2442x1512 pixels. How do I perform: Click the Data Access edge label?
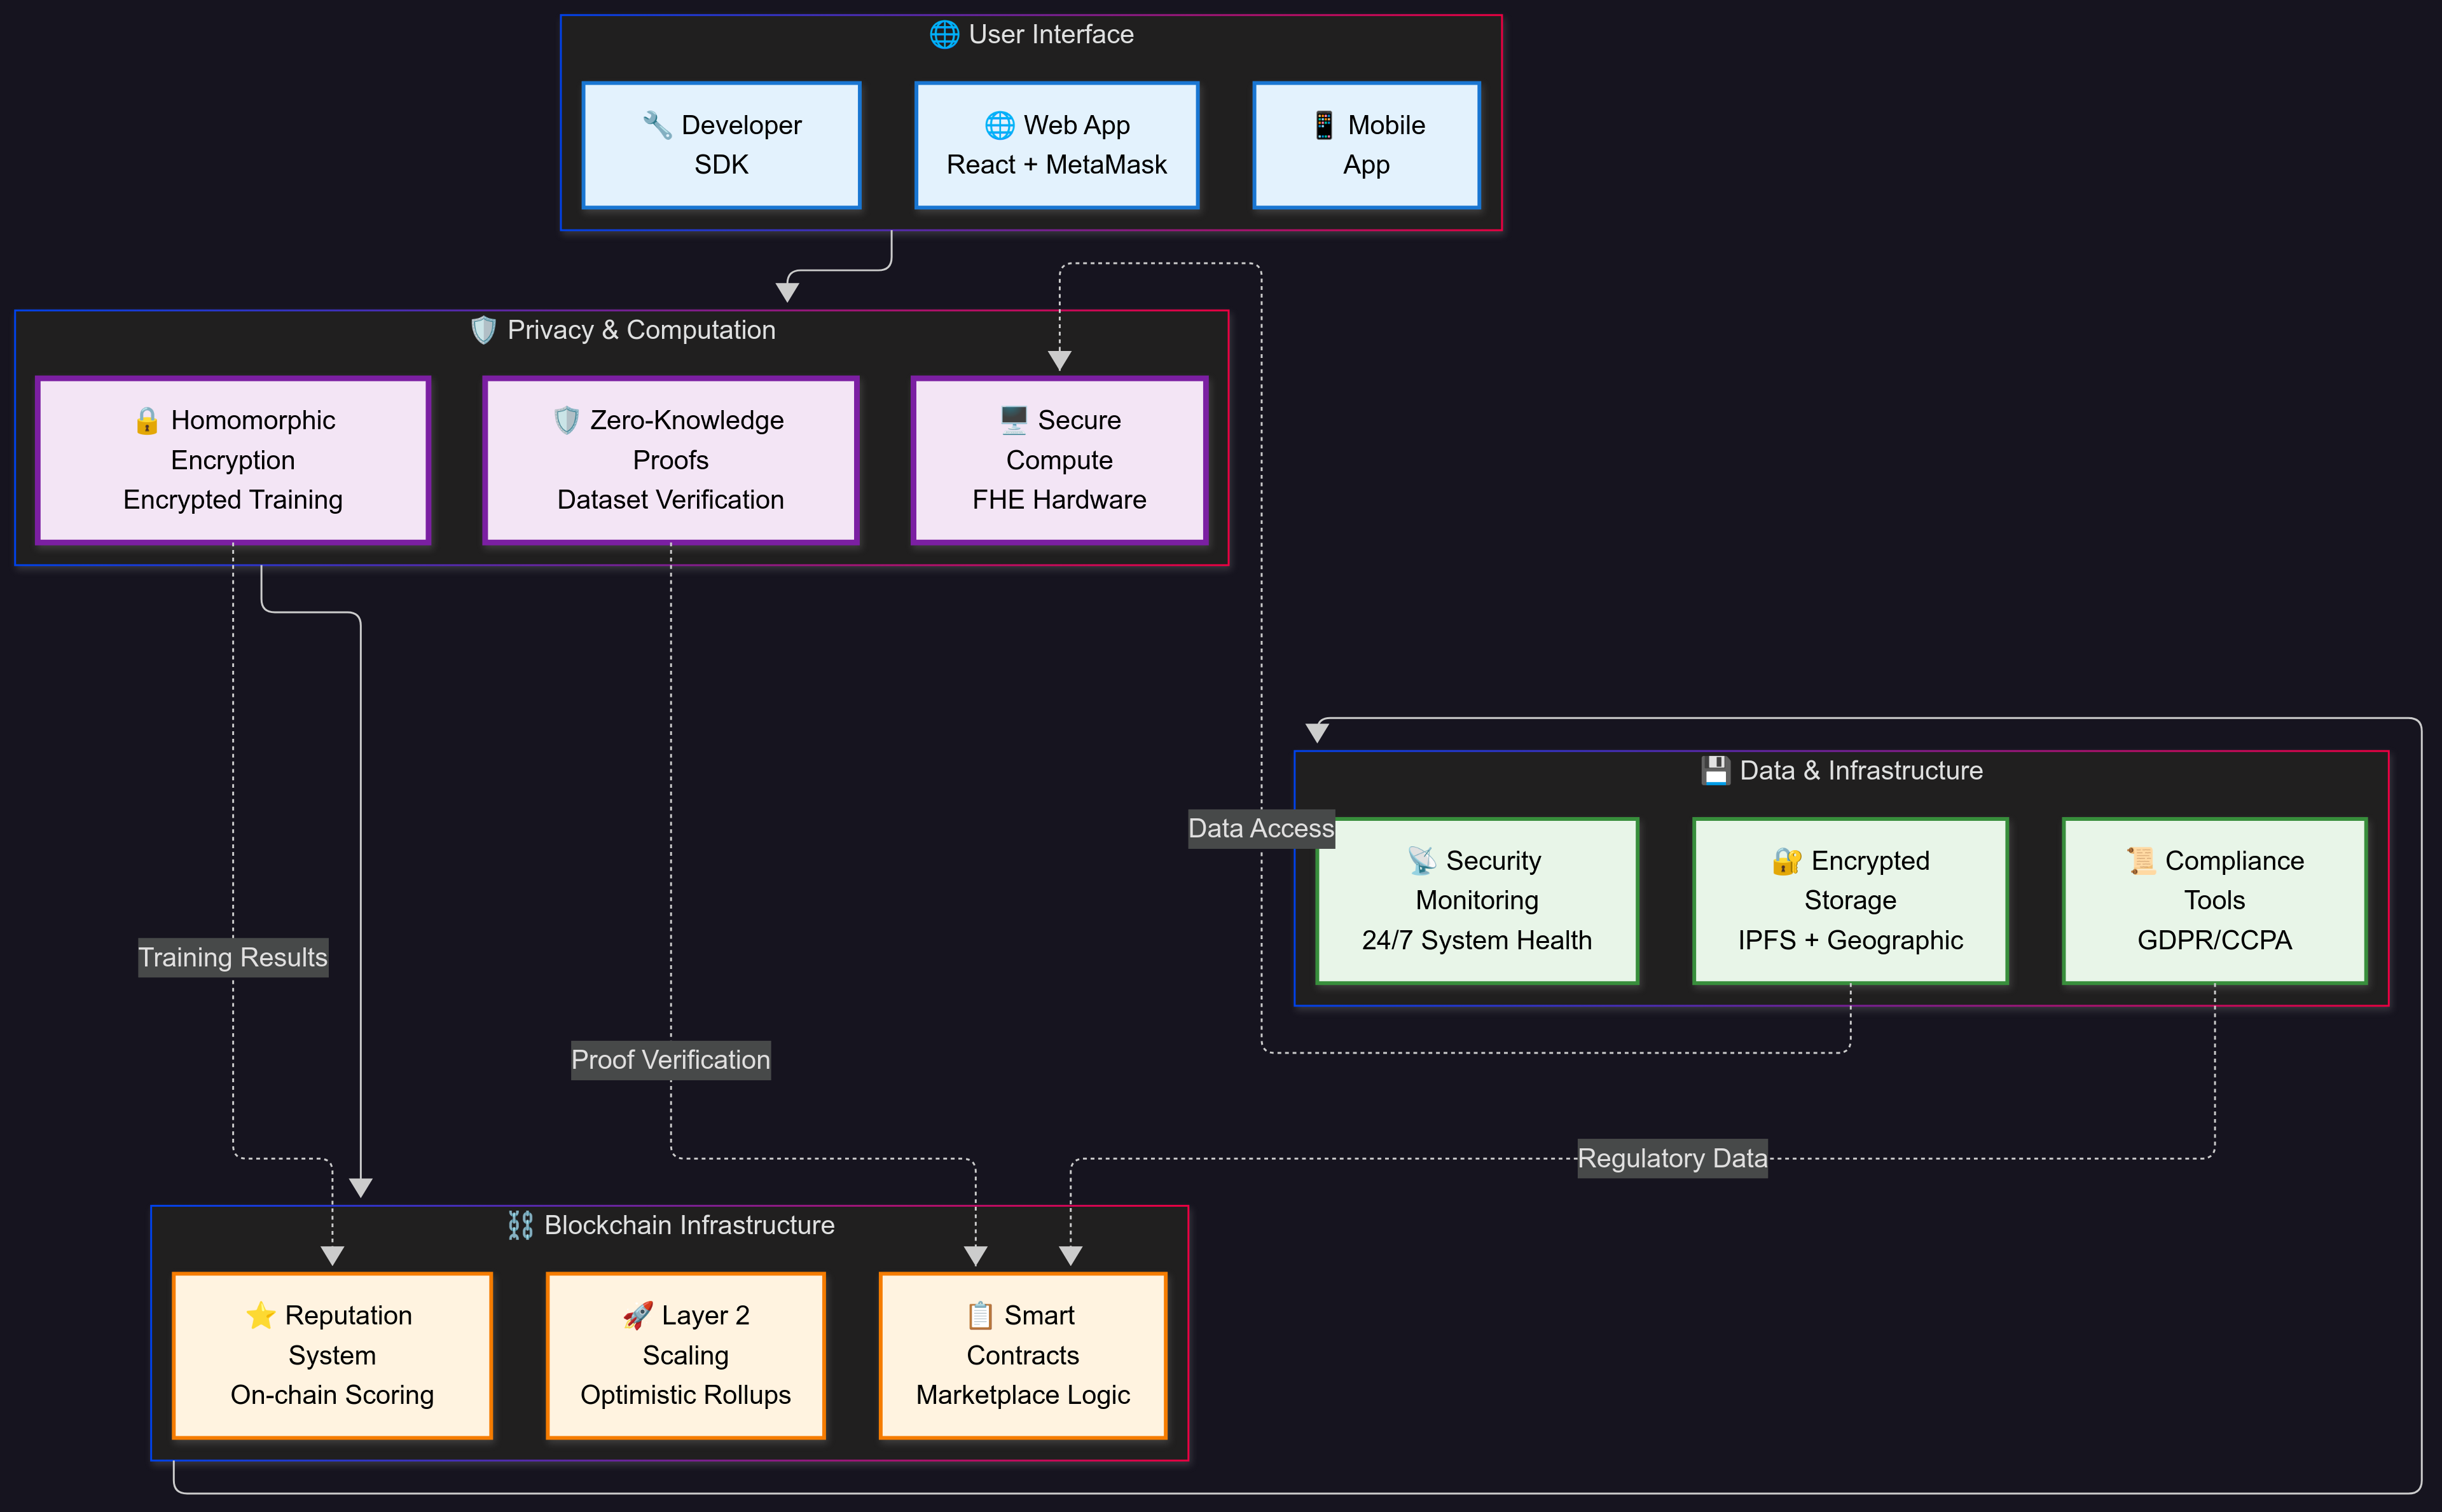pos(1260,828)
